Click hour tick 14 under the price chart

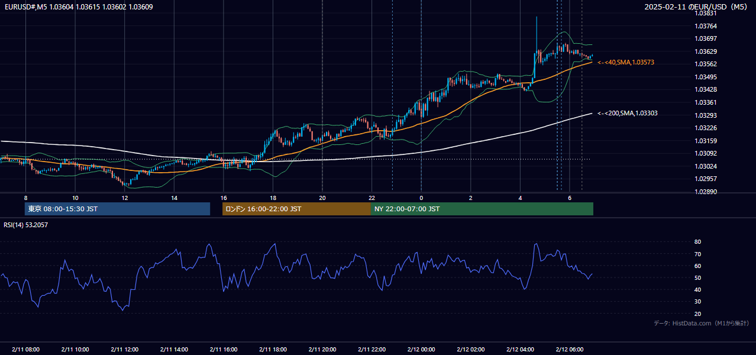[174, 198]
